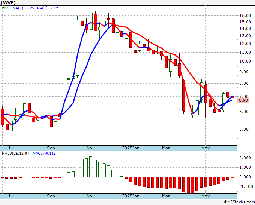
Task: Click the 6.75 moving average value
Action: [x=30, y=8]
